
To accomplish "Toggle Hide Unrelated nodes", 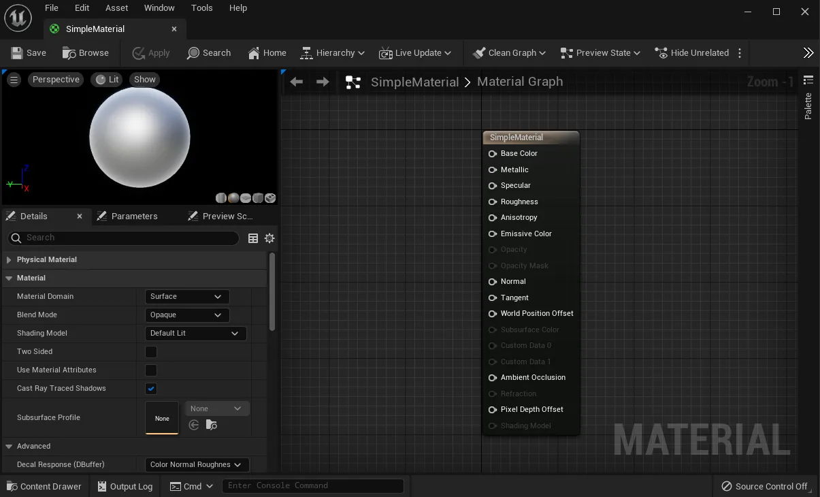I will click(x=691, y=52).
